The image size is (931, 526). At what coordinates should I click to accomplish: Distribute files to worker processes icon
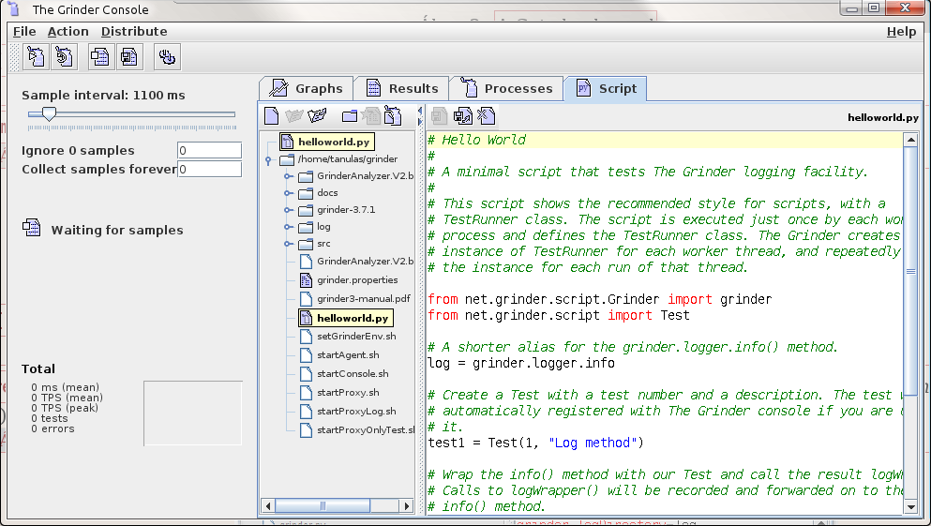[393, 115]
